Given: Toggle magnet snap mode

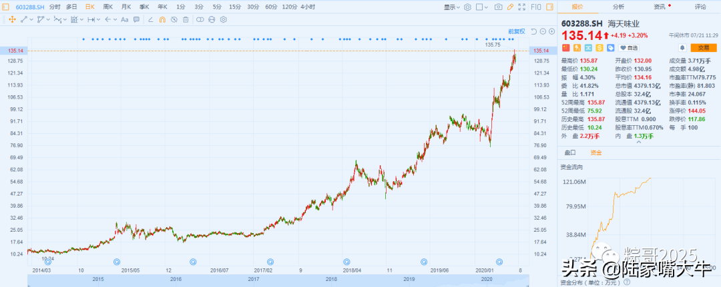Looking at the screenshot, I should point(162,19).
